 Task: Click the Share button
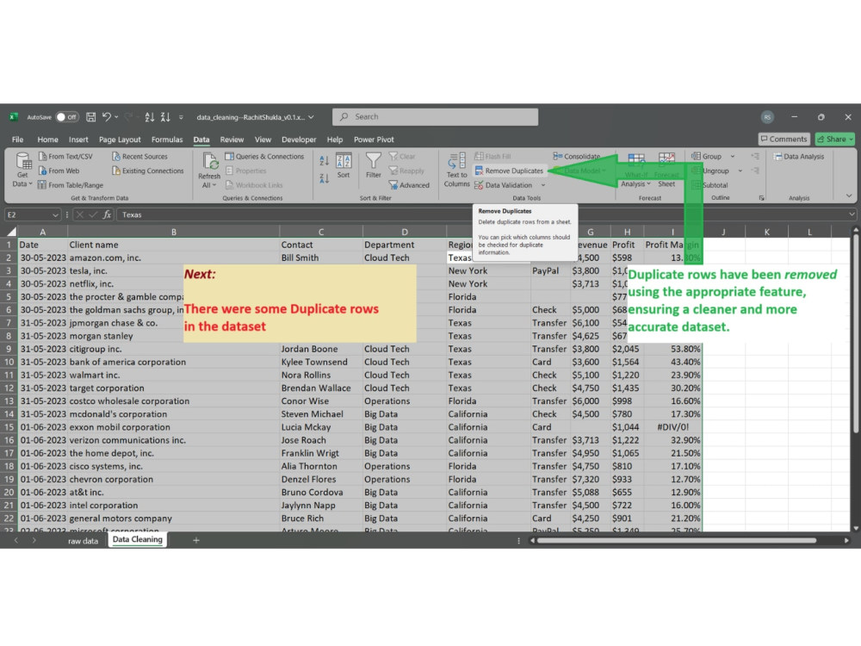tap(834, 139)
